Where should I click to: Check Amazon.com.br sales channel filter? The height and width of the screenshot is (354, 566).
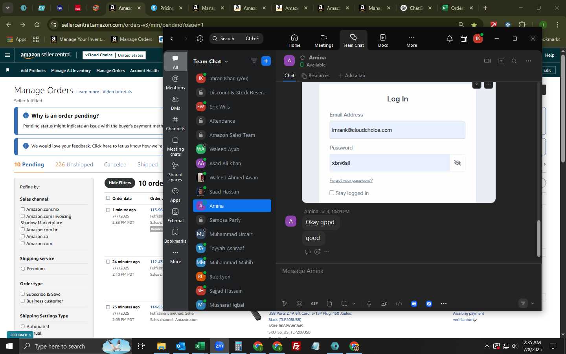click(23, 229)
